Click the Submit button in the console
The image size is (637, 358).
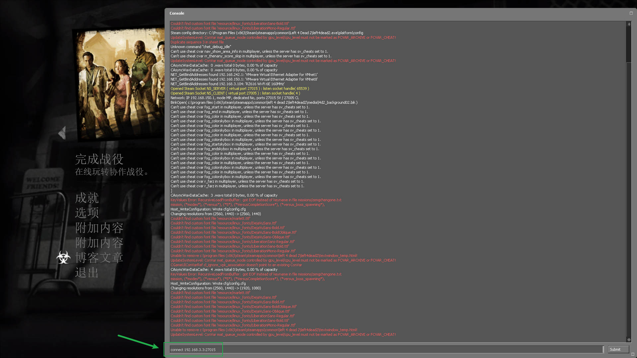point(618,349)
